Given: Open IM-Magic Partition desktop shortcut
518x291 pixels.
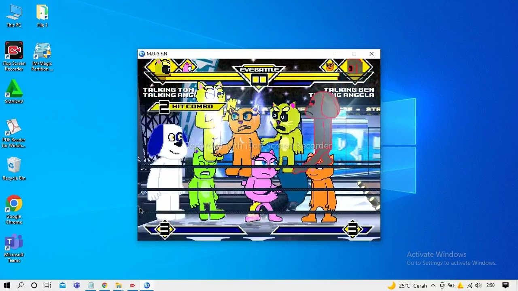Looking at the screenshot, I should (42, 57).
